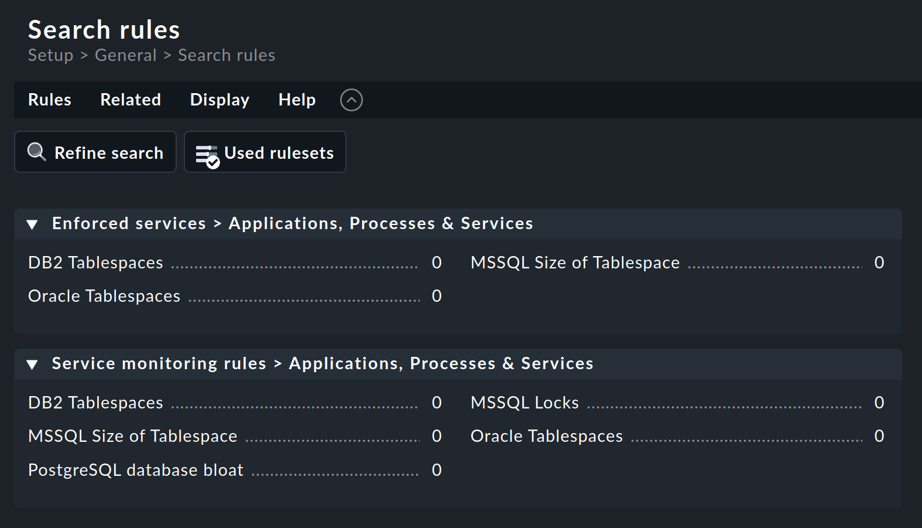Collapse the Service monitoring rules section
The width and height of the screenshot is (922, 528).
coord(32,365)
